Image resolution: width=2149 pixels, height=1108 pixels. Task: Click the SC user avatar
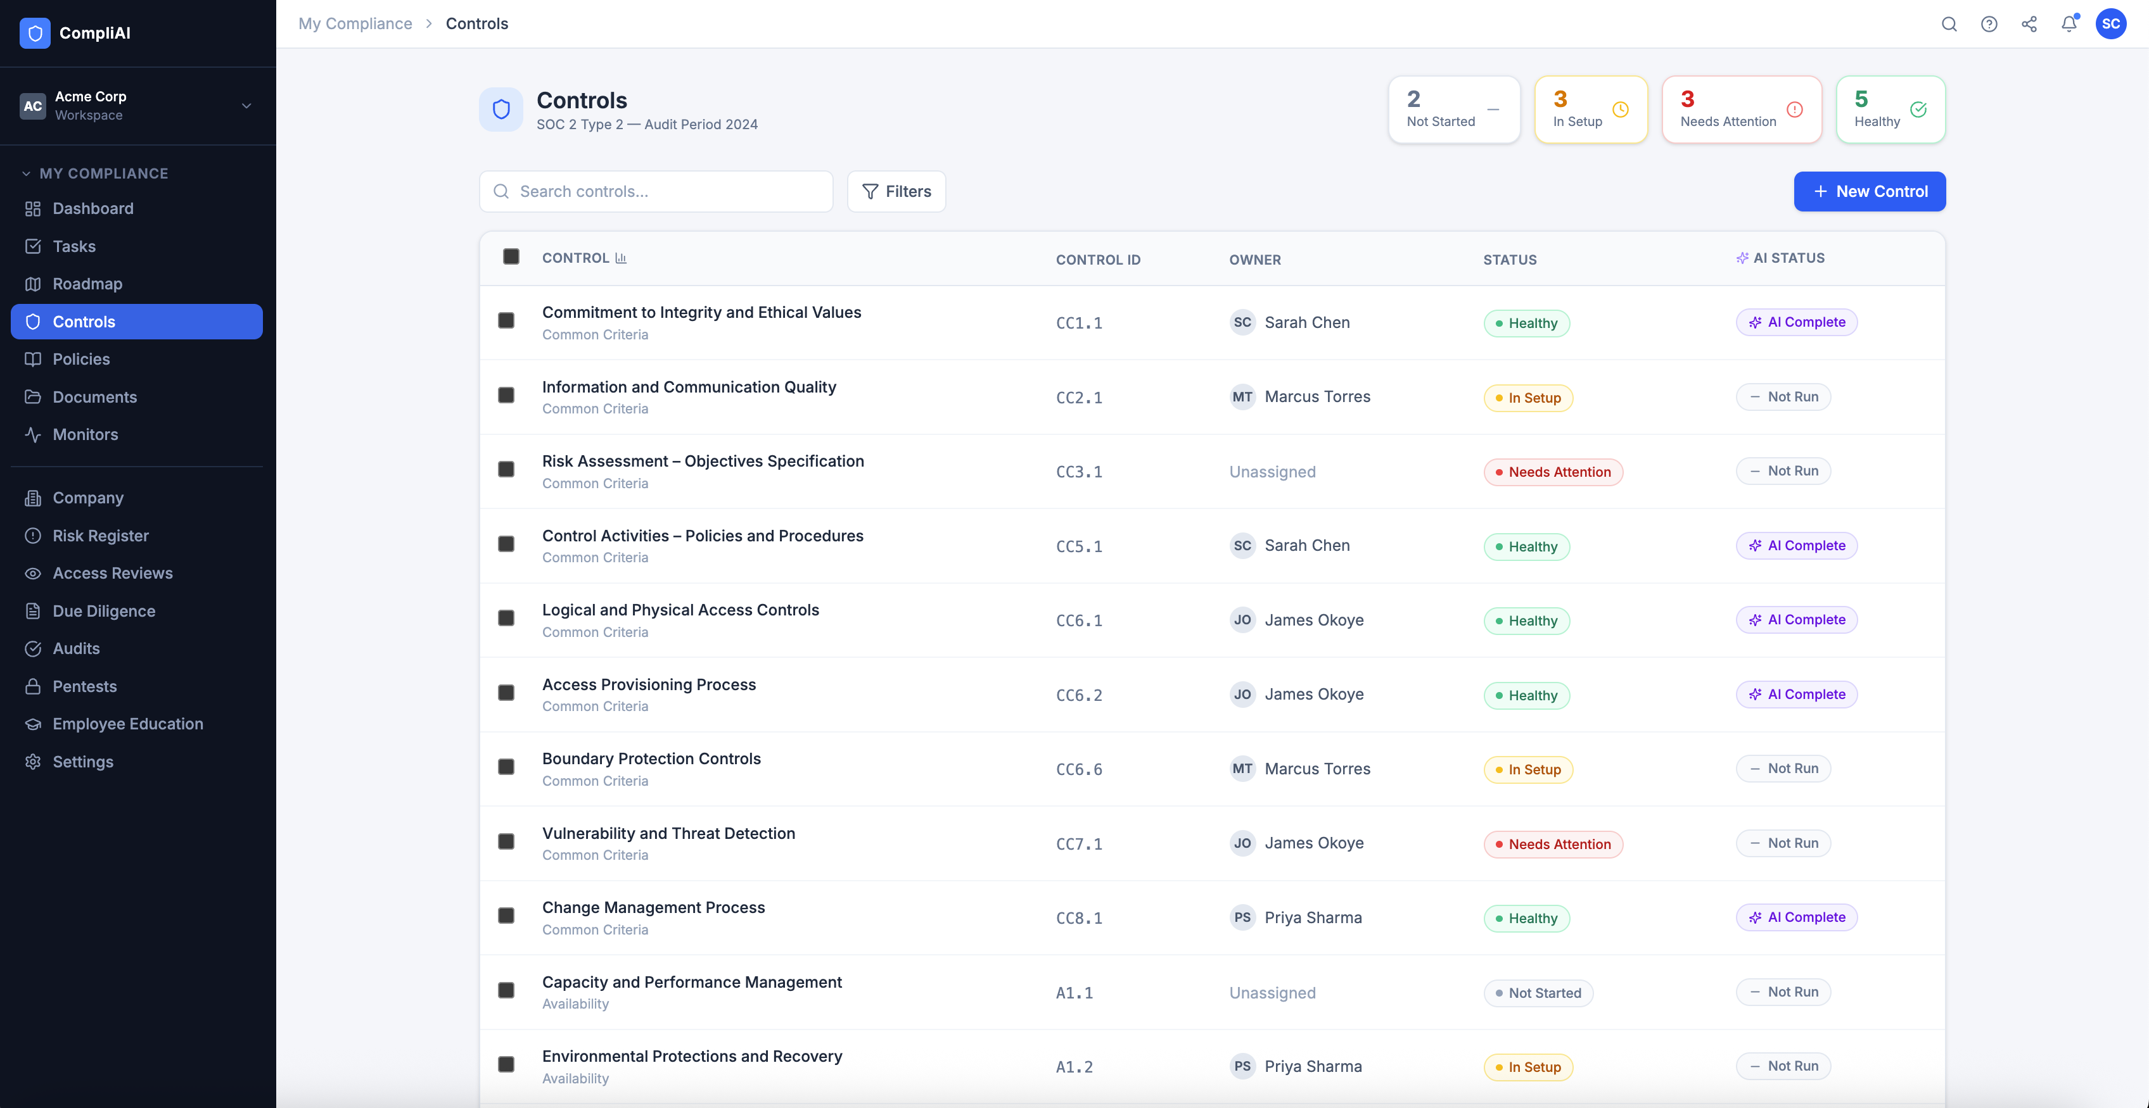[x=2110, y=24]
